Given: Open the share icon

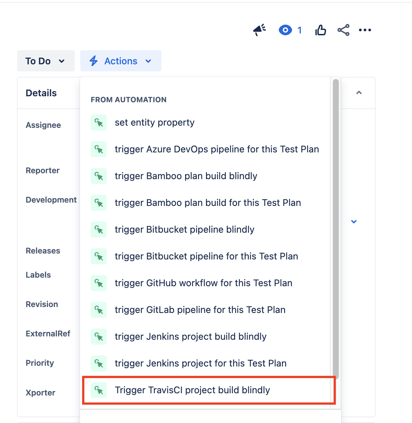Looking at the screenshot, I should (x=344, y=30).
